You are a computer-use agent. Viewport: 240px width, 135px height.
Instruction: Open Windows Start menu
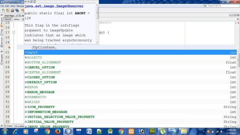click(5, 132)
